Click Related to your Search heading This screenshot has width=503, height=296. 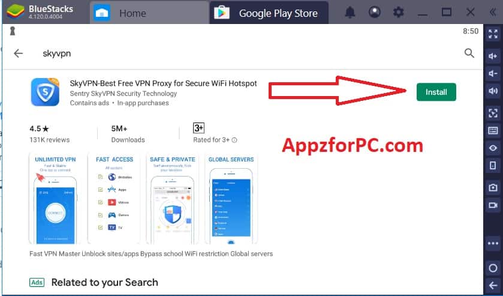[x=104, y=282]
